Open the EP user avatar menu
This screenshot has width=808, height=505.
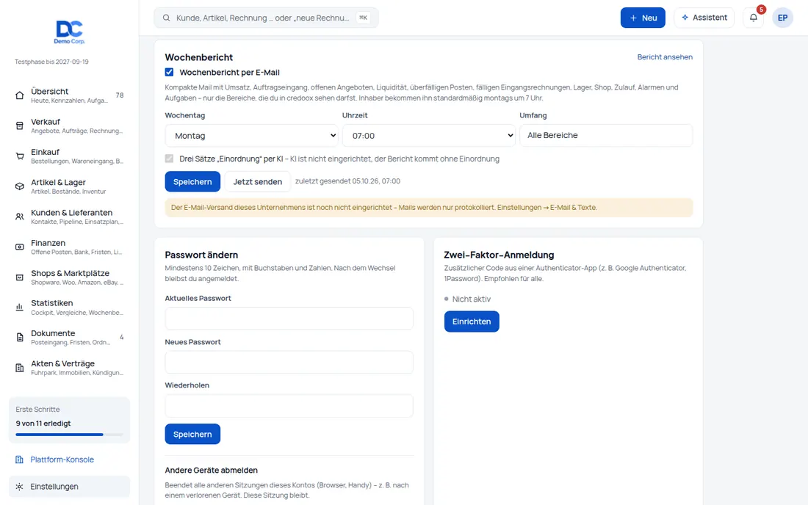point(782,18)
